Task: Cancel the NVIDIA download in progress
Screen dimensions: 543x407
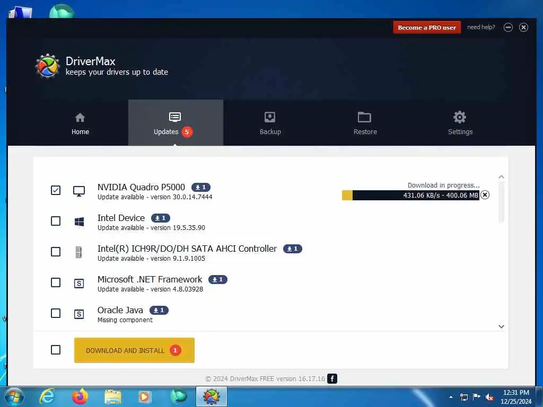Action: [x=485, y=195]
